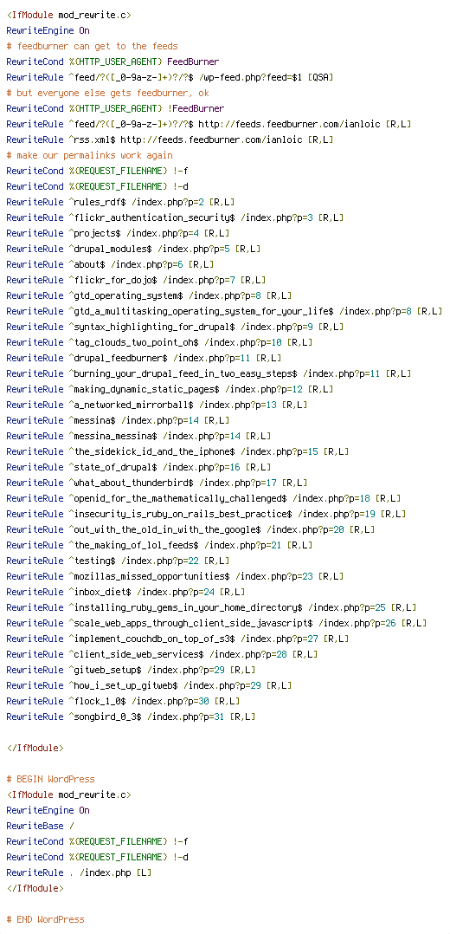Click the '# BEGIN WordPress' comment
Screen dimensions: 450x934
[50, 779]
